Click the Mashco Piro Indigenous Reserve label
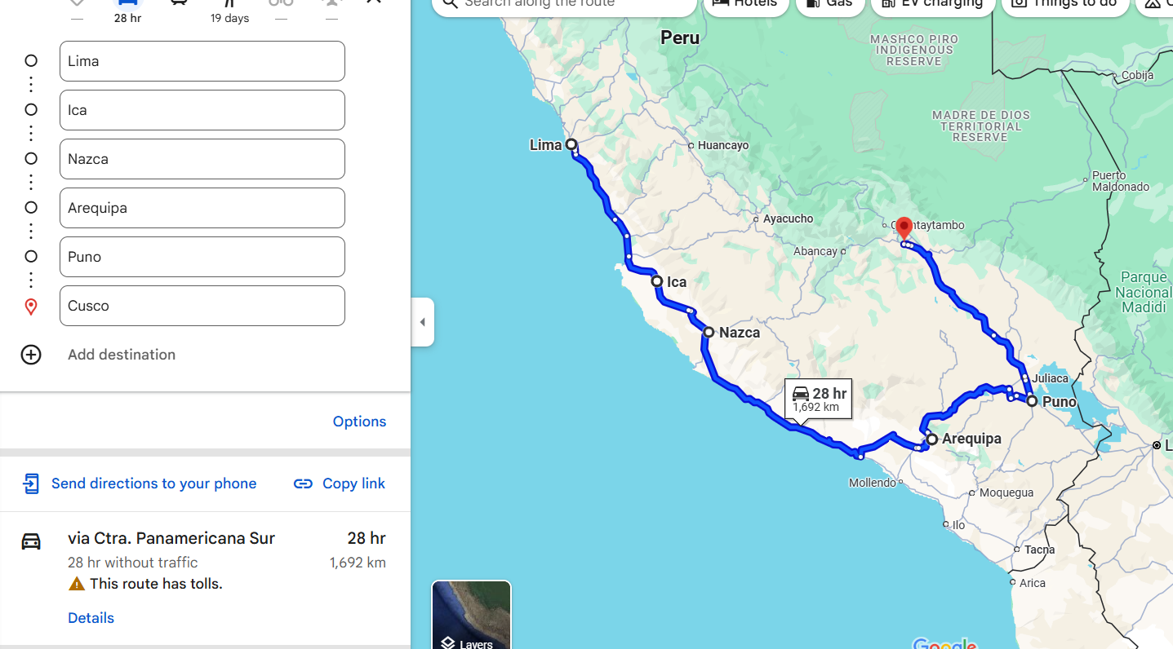The height and width of the screenshot is (649, 1173). (x=914, y=50)
